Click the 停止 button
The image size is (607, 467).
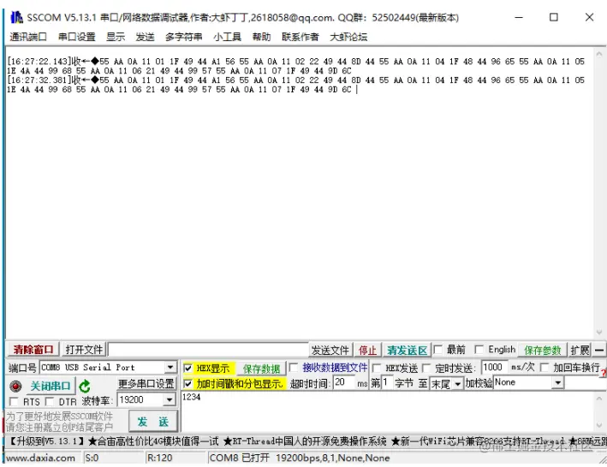click(x=367, y=351)
